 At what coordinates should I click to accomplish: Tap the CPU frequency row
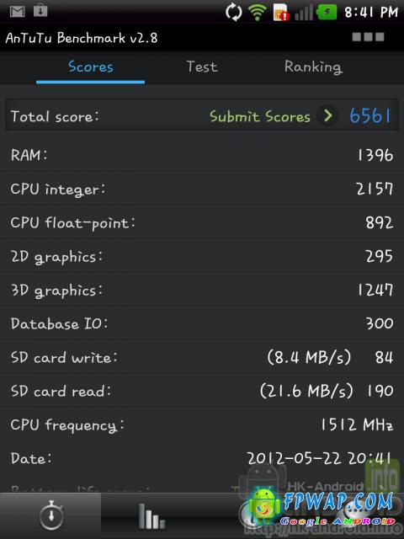pyautogui.click(x=202, y=424)
